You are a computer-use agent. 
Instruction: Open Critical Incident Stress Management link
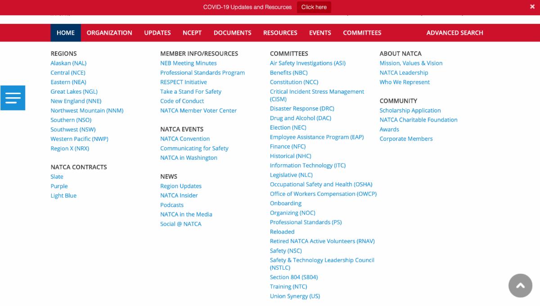pos(317,95)
